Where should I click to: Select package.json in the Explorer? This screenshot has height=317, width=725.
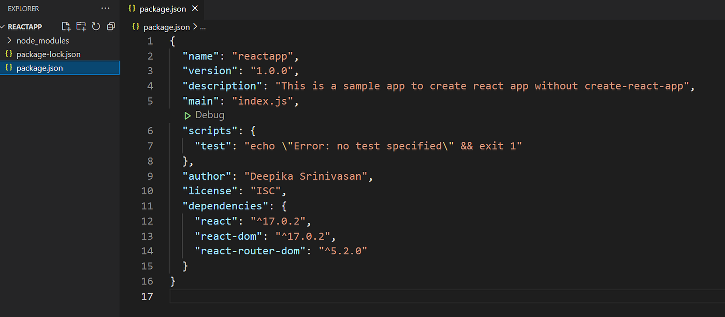[40, 67]
